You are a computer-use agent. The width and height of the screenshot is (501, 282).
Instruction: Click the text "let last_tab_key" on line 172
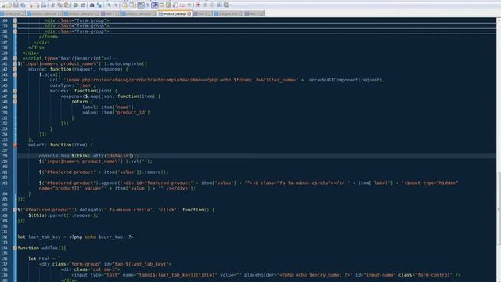click(x=39, y=237)
